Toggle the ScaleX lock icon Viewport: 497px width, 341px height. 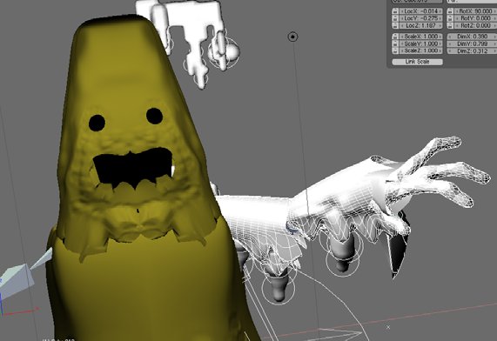tap(395, 37)
